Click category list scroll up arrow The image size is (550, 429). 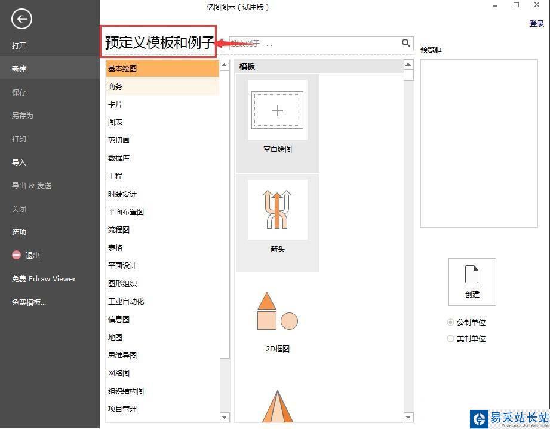pos(225,65)
